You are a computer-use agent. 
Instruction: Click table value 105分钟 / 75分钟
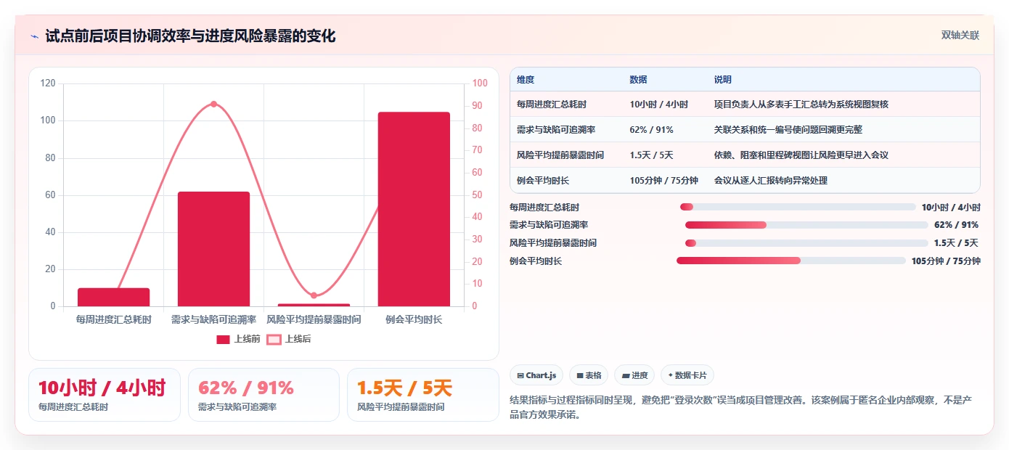pos(664,181)
